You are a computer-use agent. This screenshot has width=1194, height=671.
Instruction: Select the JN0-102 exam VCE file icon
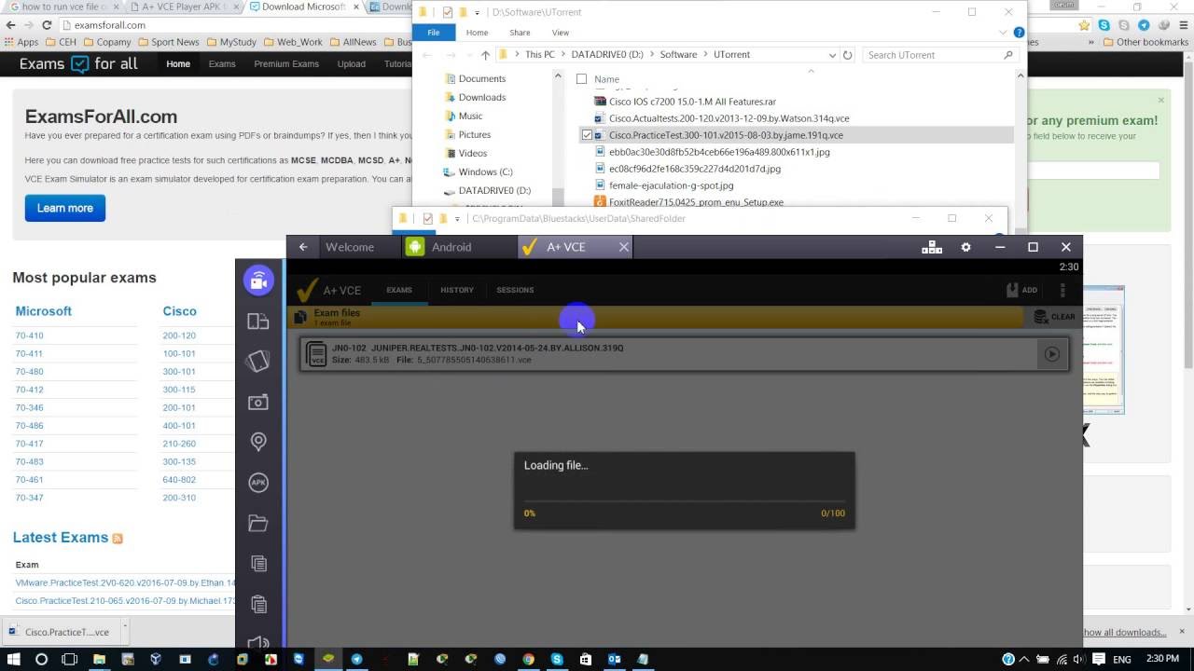point(316,354)
